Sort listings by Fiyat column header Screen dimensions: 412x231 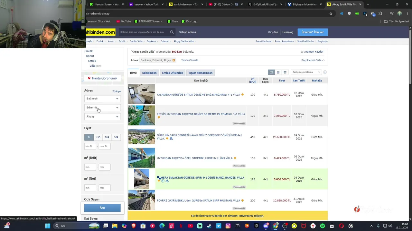click(x=282, y=81)
